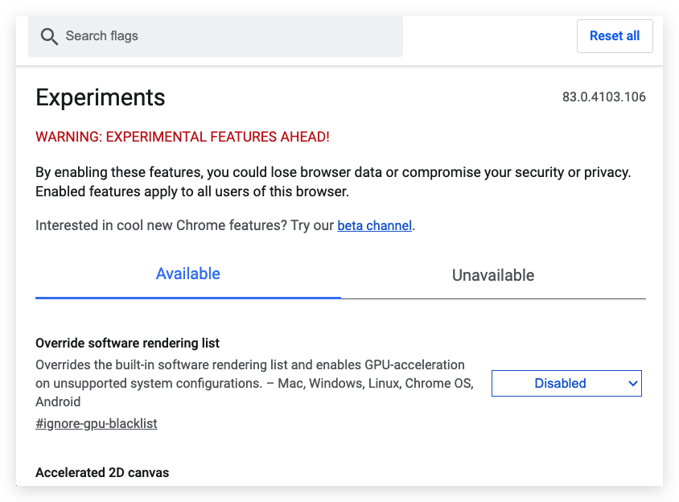Click the chevron arrow on Disabled dropdown
The height and width of the screenshot is (502, 679).
(632, 384)
